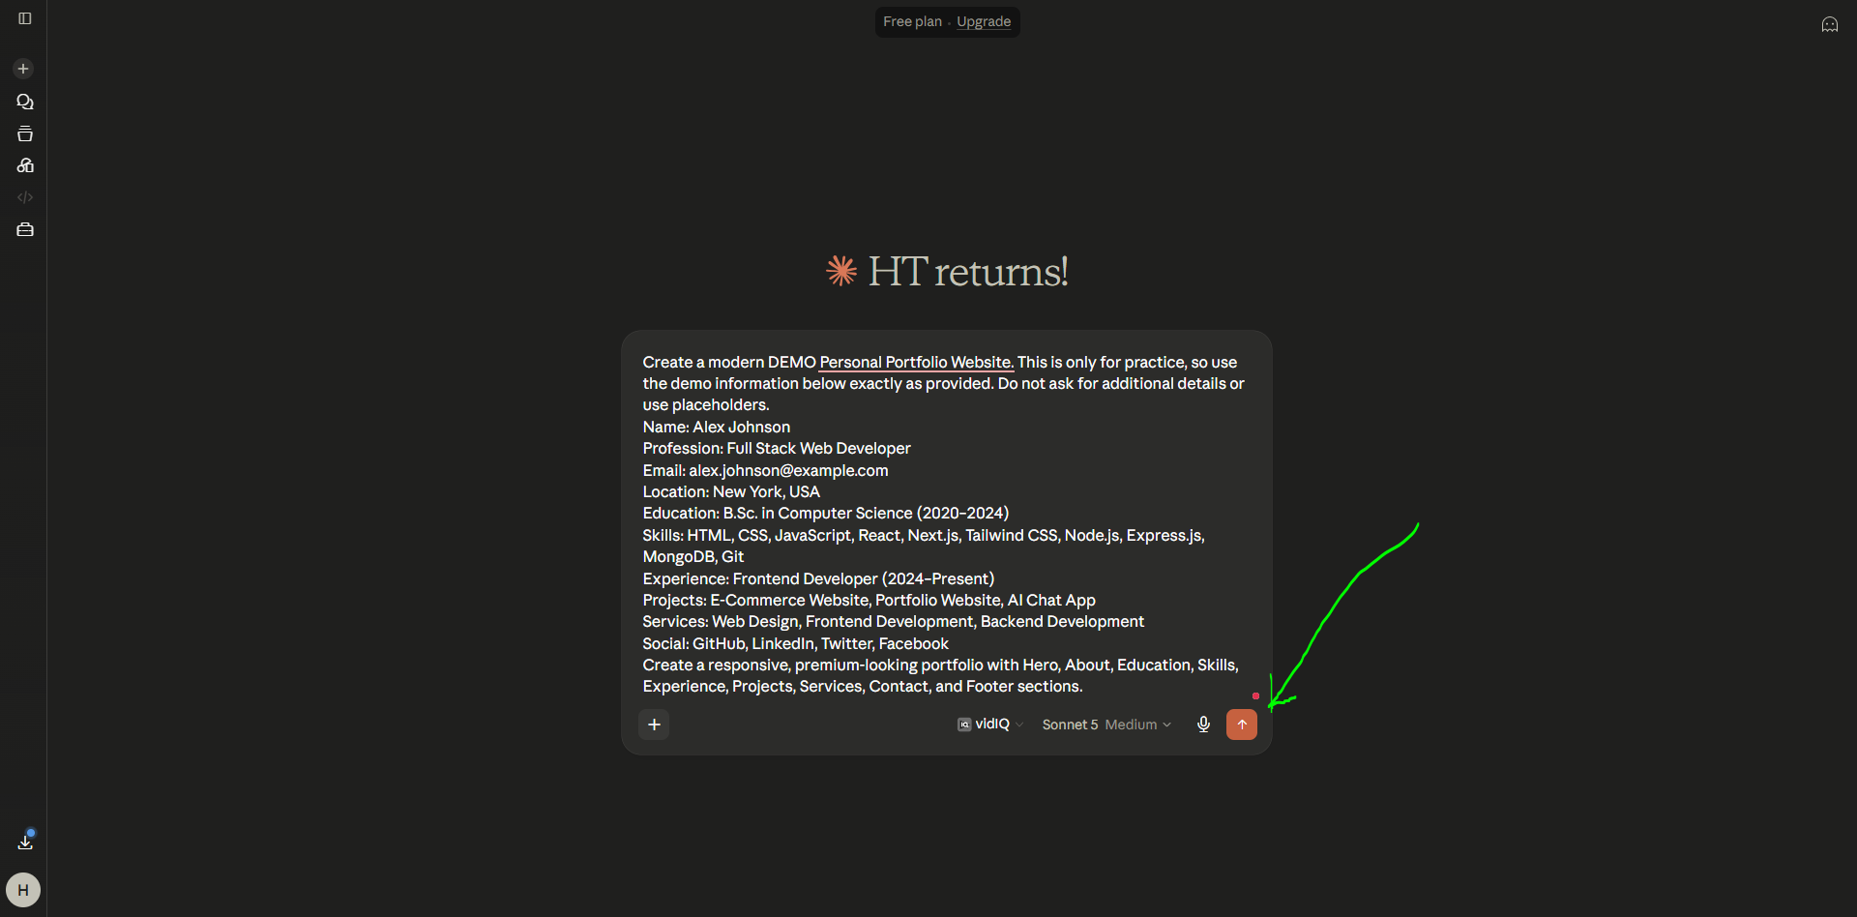
Task: Click the HT returns! greeting heading
Action: coord(968,272)
